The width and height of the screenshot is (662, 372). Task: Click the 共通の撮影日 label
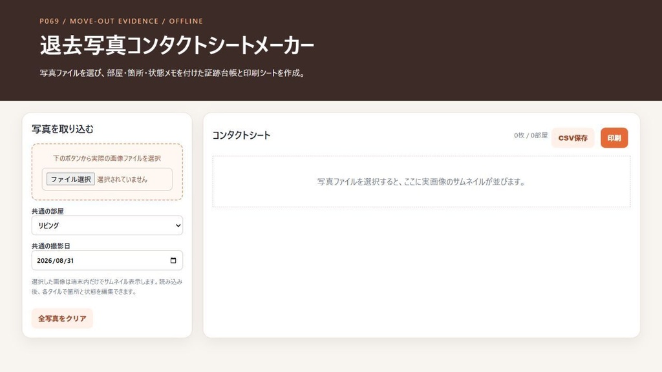point(50,245)
